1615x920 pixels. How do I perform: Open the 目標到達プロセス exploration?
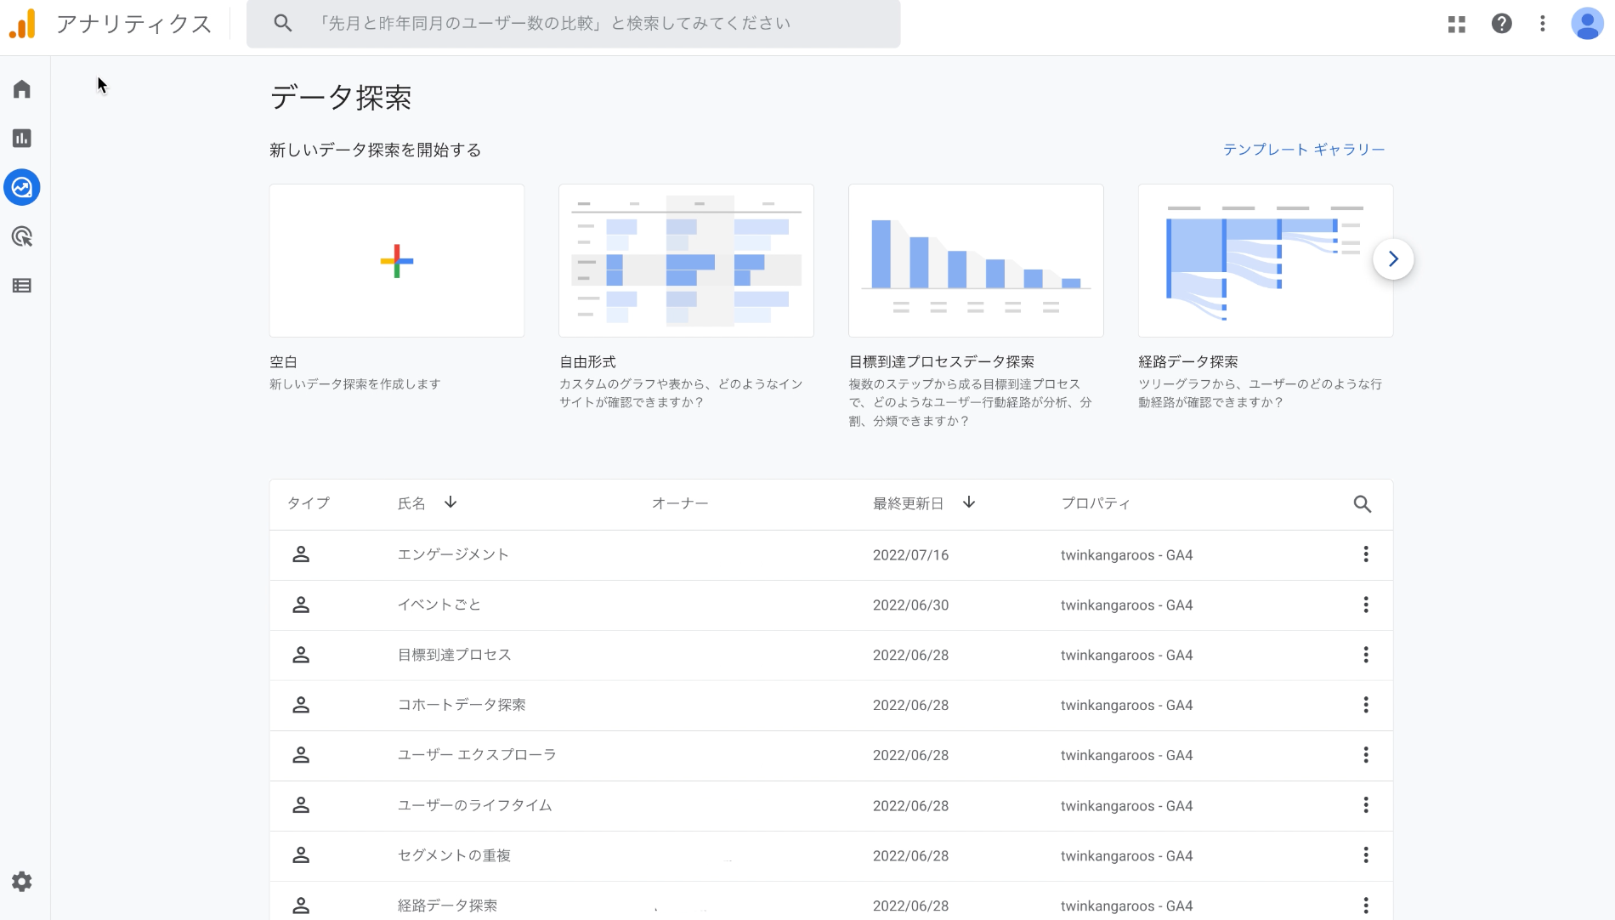[454, 655]
